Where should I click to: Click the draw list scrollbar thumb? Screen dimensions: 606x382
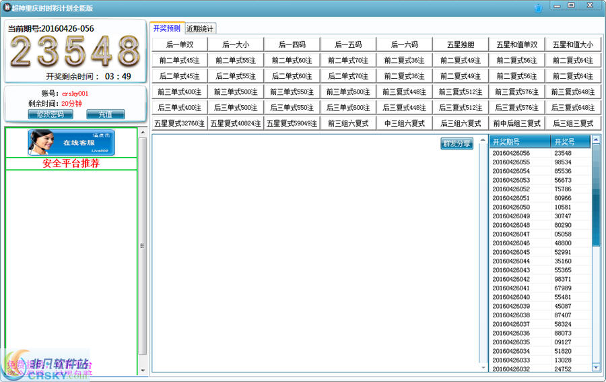coord(596,195)
